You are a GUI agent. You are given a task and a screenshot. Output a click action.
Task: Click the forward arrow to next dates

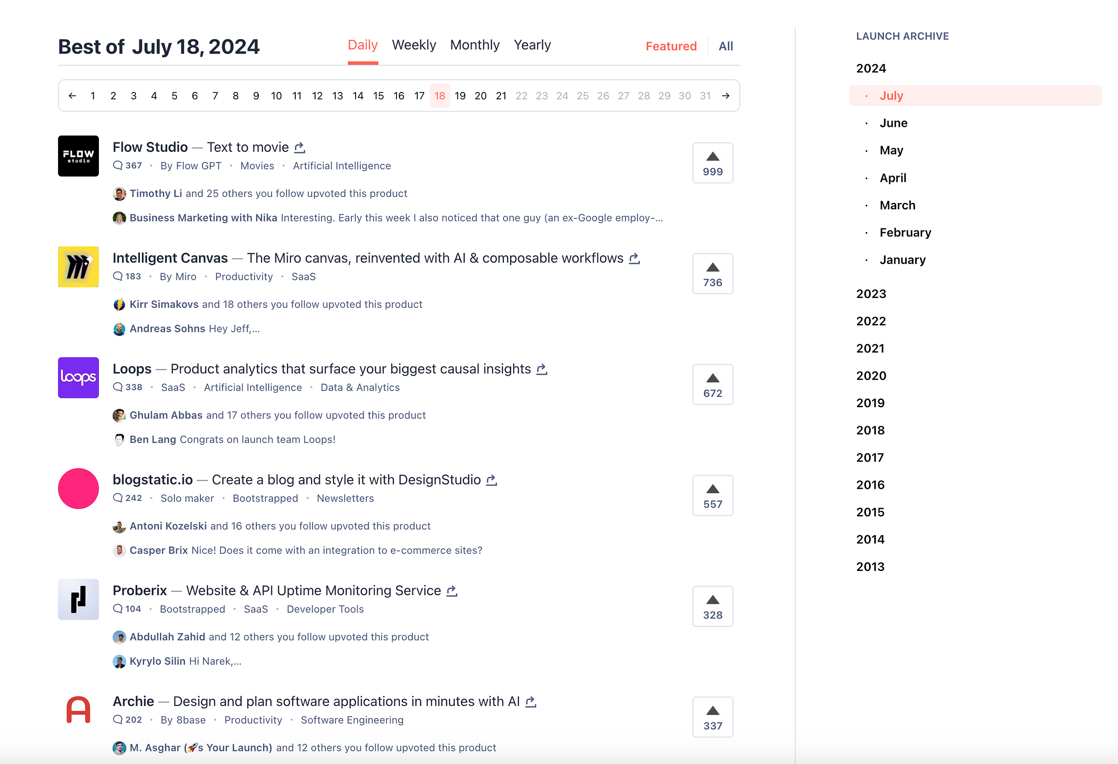pyautogui.click(x=727, y=95)
